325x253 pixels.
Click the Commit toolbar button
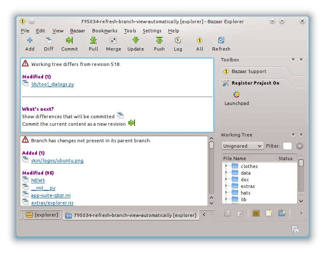point(69,40)
